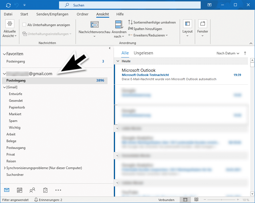Screen dimensions: 255x203
Task: Open Erinnerungen: 2 bell in status bar
Action: 48,200
